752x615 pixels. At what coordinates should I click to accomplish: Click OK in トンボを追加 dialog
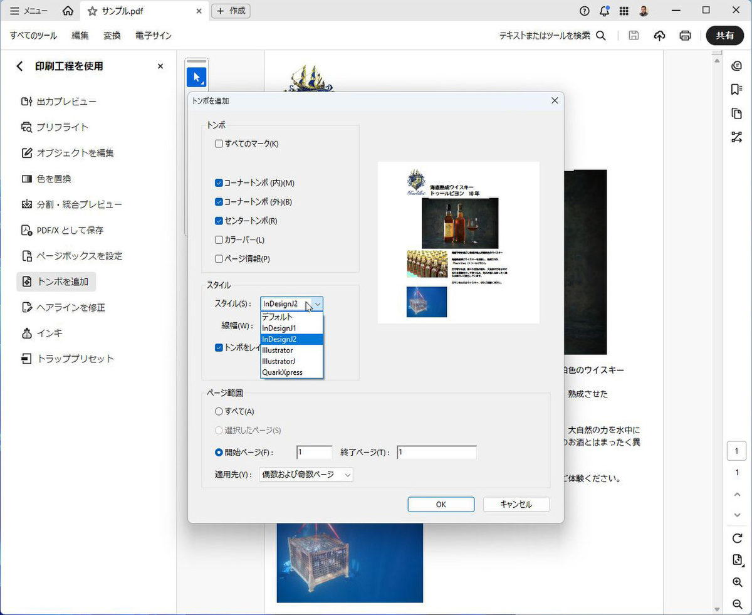tap(441, 505)
